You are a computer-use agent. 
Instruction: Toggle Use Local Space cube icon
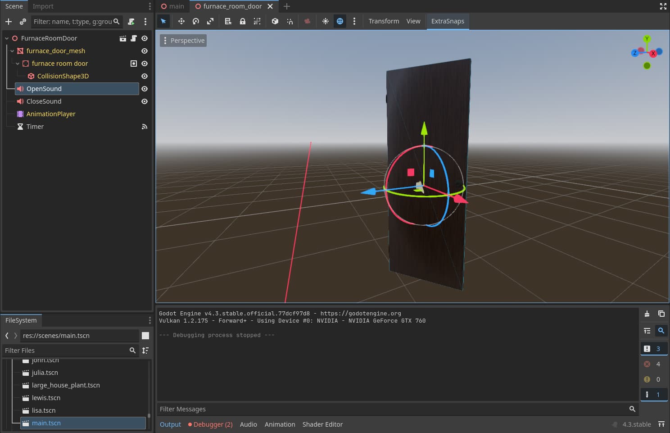tap(275, 21)
